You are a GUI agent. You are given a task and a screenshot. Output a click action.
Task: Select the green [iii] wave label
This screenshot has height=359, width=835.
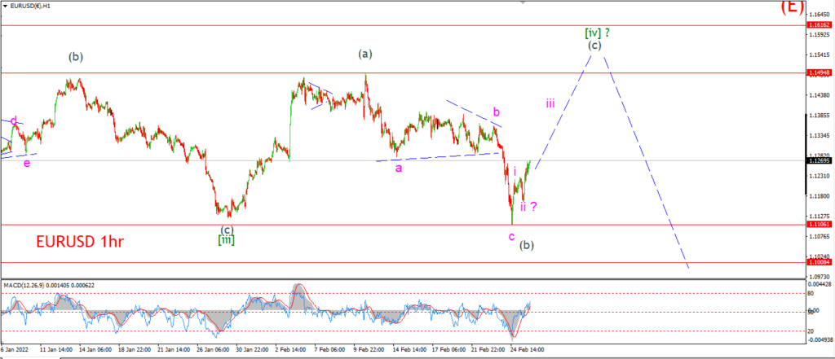click(227, 240)
